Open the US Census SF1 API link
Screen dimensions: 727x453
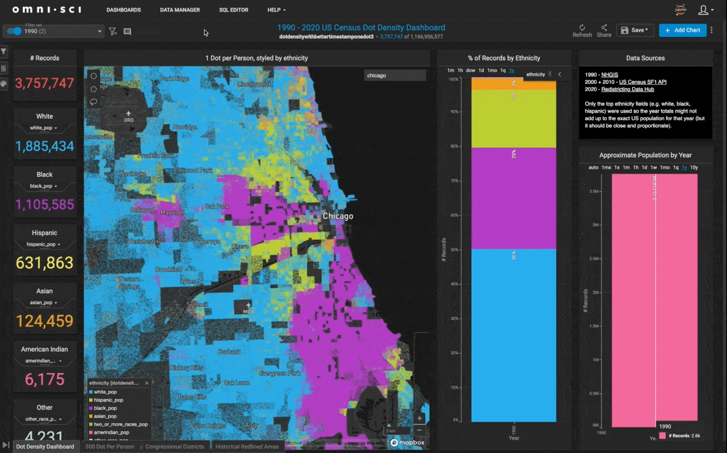click(x=642, y=82)
